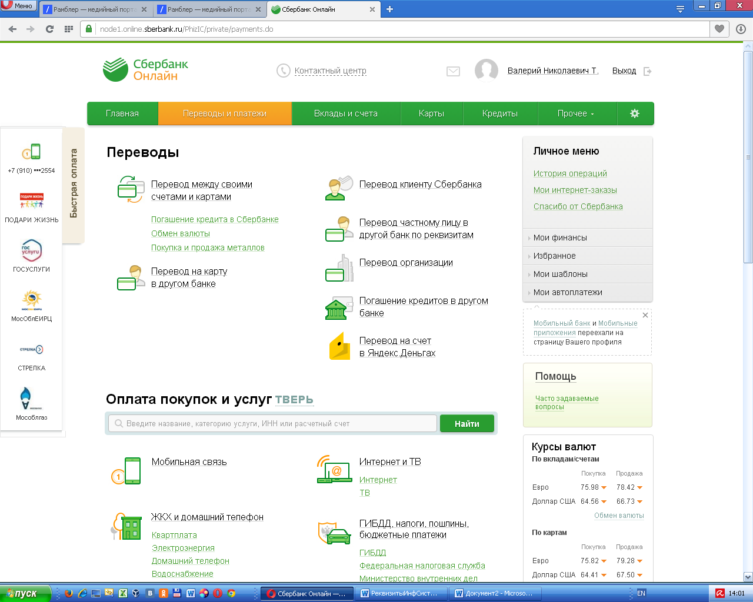The height and width of the screenshot is (602, 753).
Task: Open the Стрелка quick payment icon
Action: point(32,349)
